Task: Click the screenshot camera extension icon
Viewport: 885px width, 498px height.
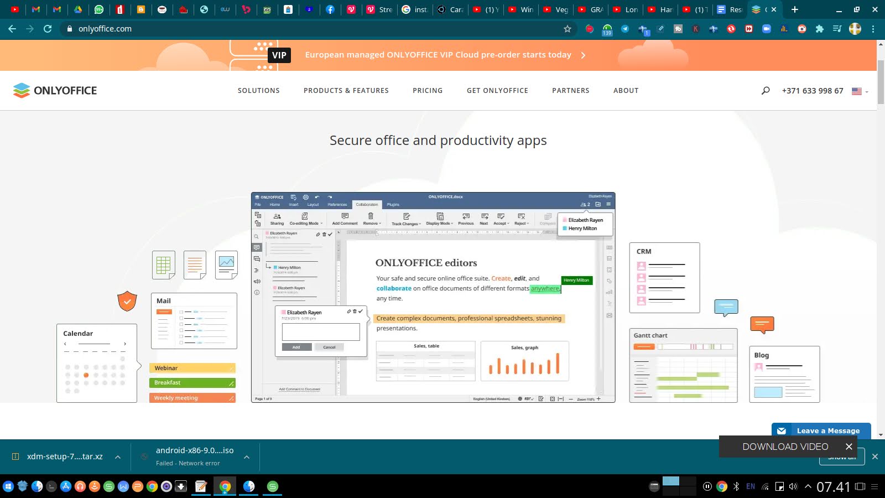Action: pyautogui.click(x=802, y=29)
